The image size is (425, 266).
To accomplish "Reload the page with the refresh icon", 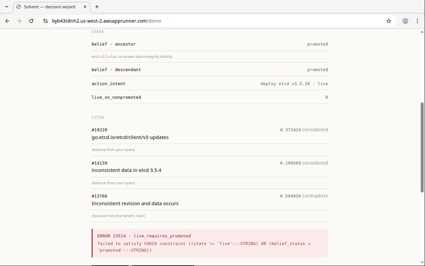I will (31, 21).
